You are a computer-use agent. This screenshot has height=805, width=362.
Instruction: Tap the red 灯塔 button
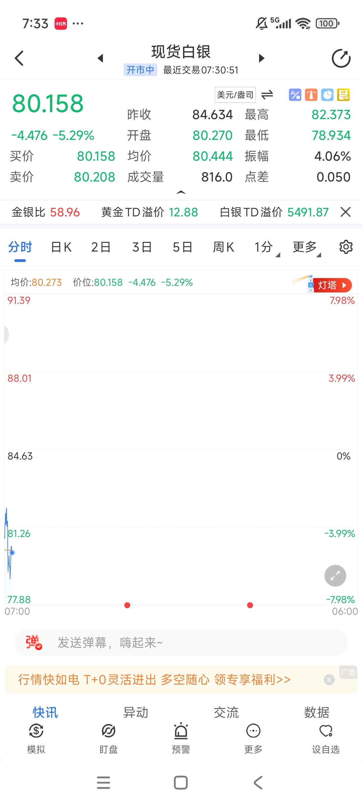pos(332,285)
